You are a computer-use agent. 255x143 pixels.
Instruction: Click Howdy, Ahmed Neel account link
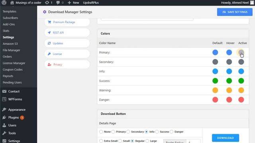[x=235, y=3]
